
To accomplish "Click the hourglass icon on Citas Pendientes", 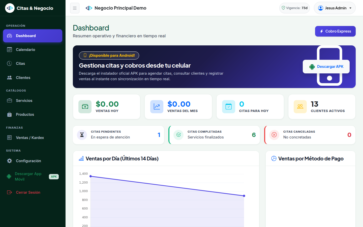I will [82, 135].
